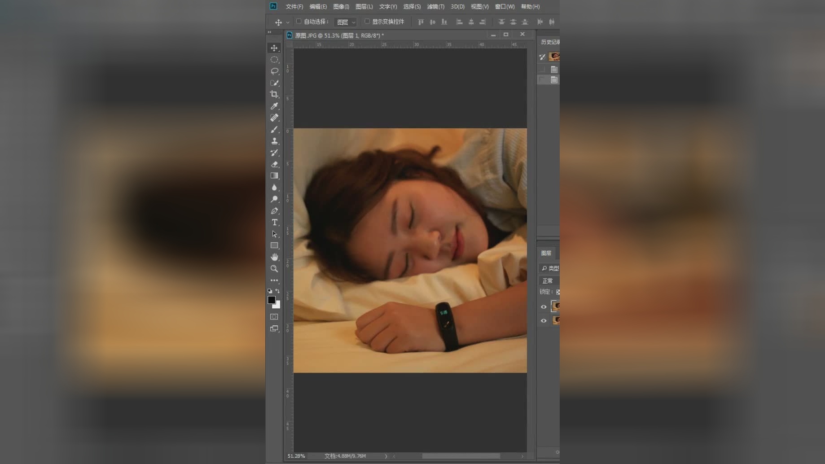825x464 pixels.
Task: Expand the collapsed toolbox double-arrow
Action: tap(269, 32)
